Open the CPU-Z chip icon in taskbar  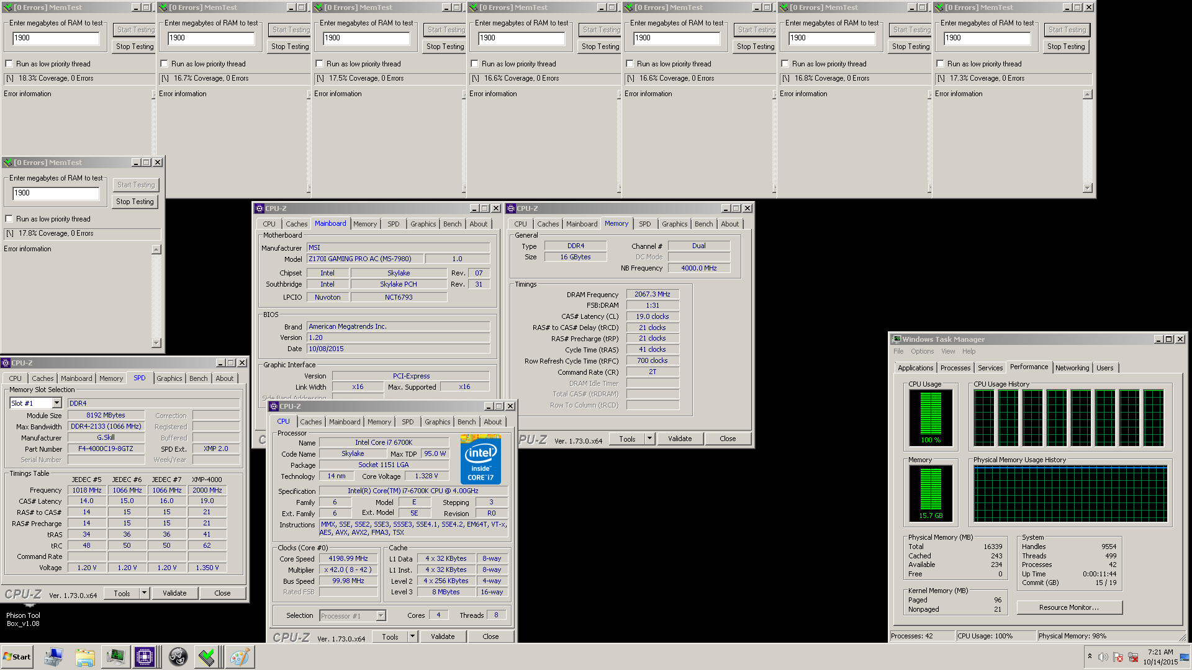[145, 657]
